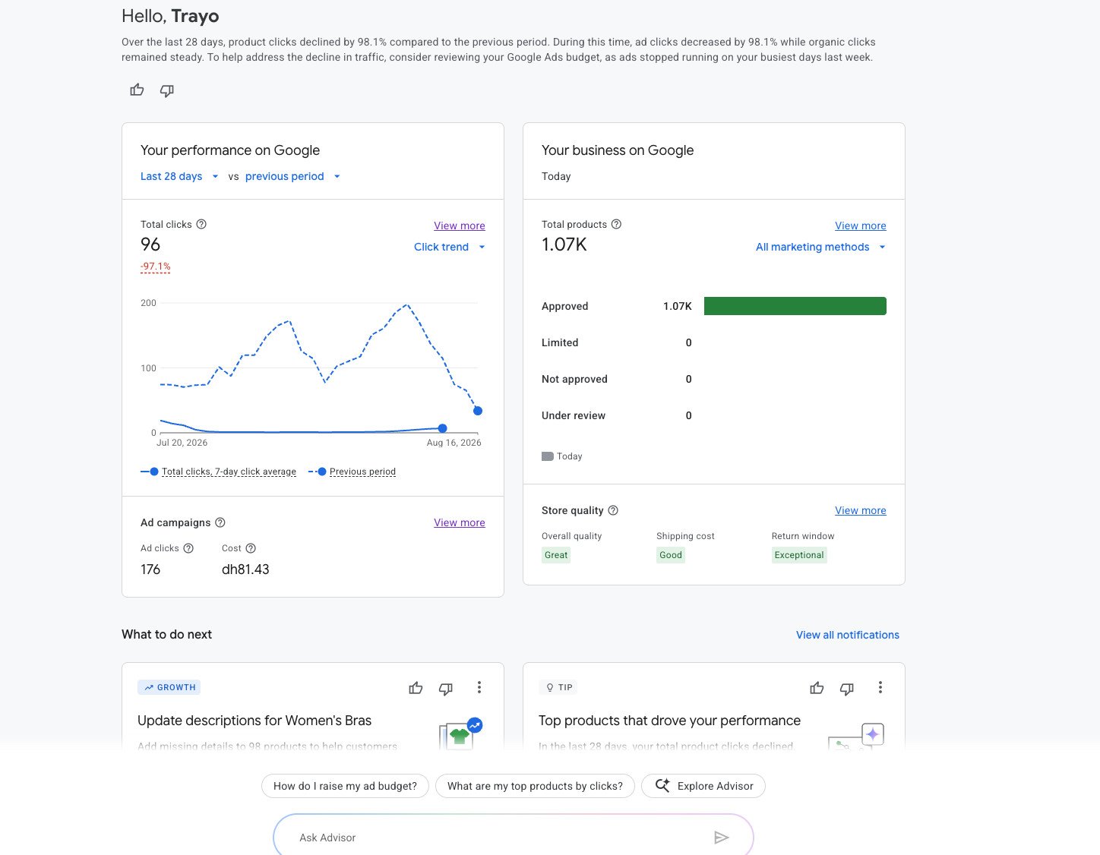
Task: Dislike the Update descriptions growth card
Action: (446, 688)
